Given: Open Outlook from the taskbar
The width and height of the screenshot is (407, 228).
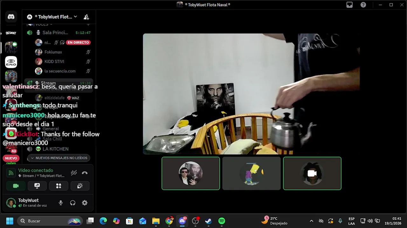Looking at the screenshot, I should (x=142, y=221).
